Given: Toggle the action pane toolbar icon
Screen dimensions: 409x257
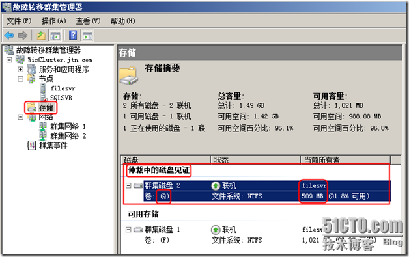Looking at the screenshot, I should point(87,35).
